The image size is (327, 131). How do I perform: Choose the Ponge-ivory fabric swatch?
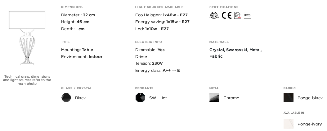click(x=289, y=124)
